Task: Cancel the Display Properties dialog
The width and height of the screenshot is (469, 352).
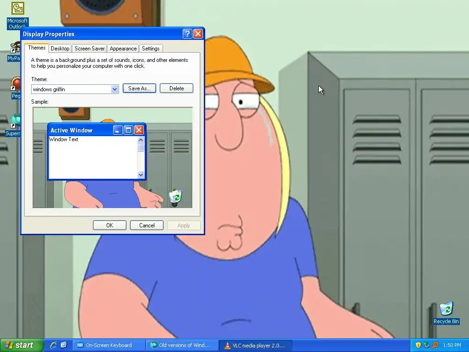Action: (147, 225)
